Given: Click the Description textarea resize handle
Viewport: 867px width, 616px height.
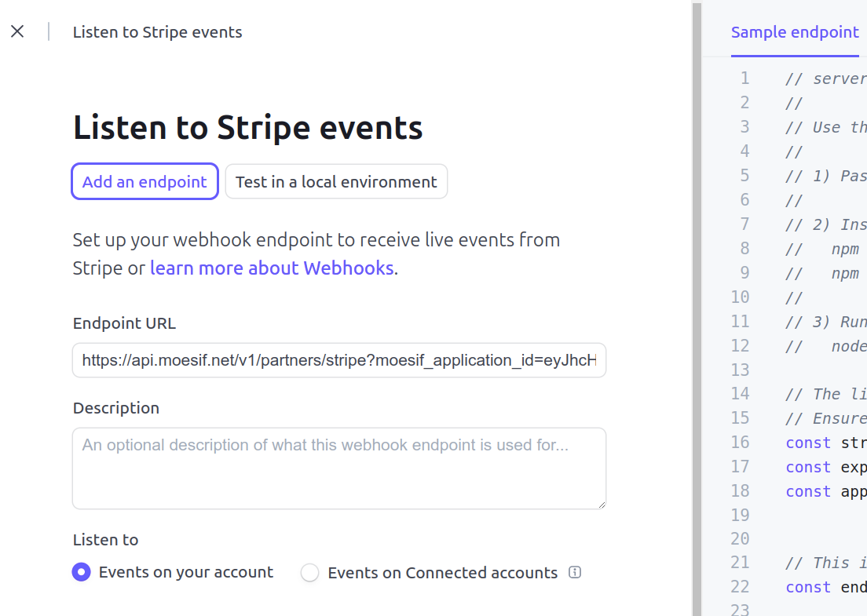Looking at the screenshot, I should tap(601, 504).
